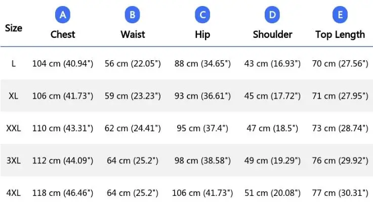
Task: Click the 77 cm top length for 4XL
Action: [x=340, y=193]
